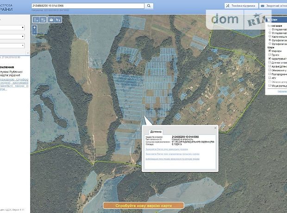Click cadastral number 2124888200:10:014:0066 in popup
287x213 pixels.
click(185, 137)
